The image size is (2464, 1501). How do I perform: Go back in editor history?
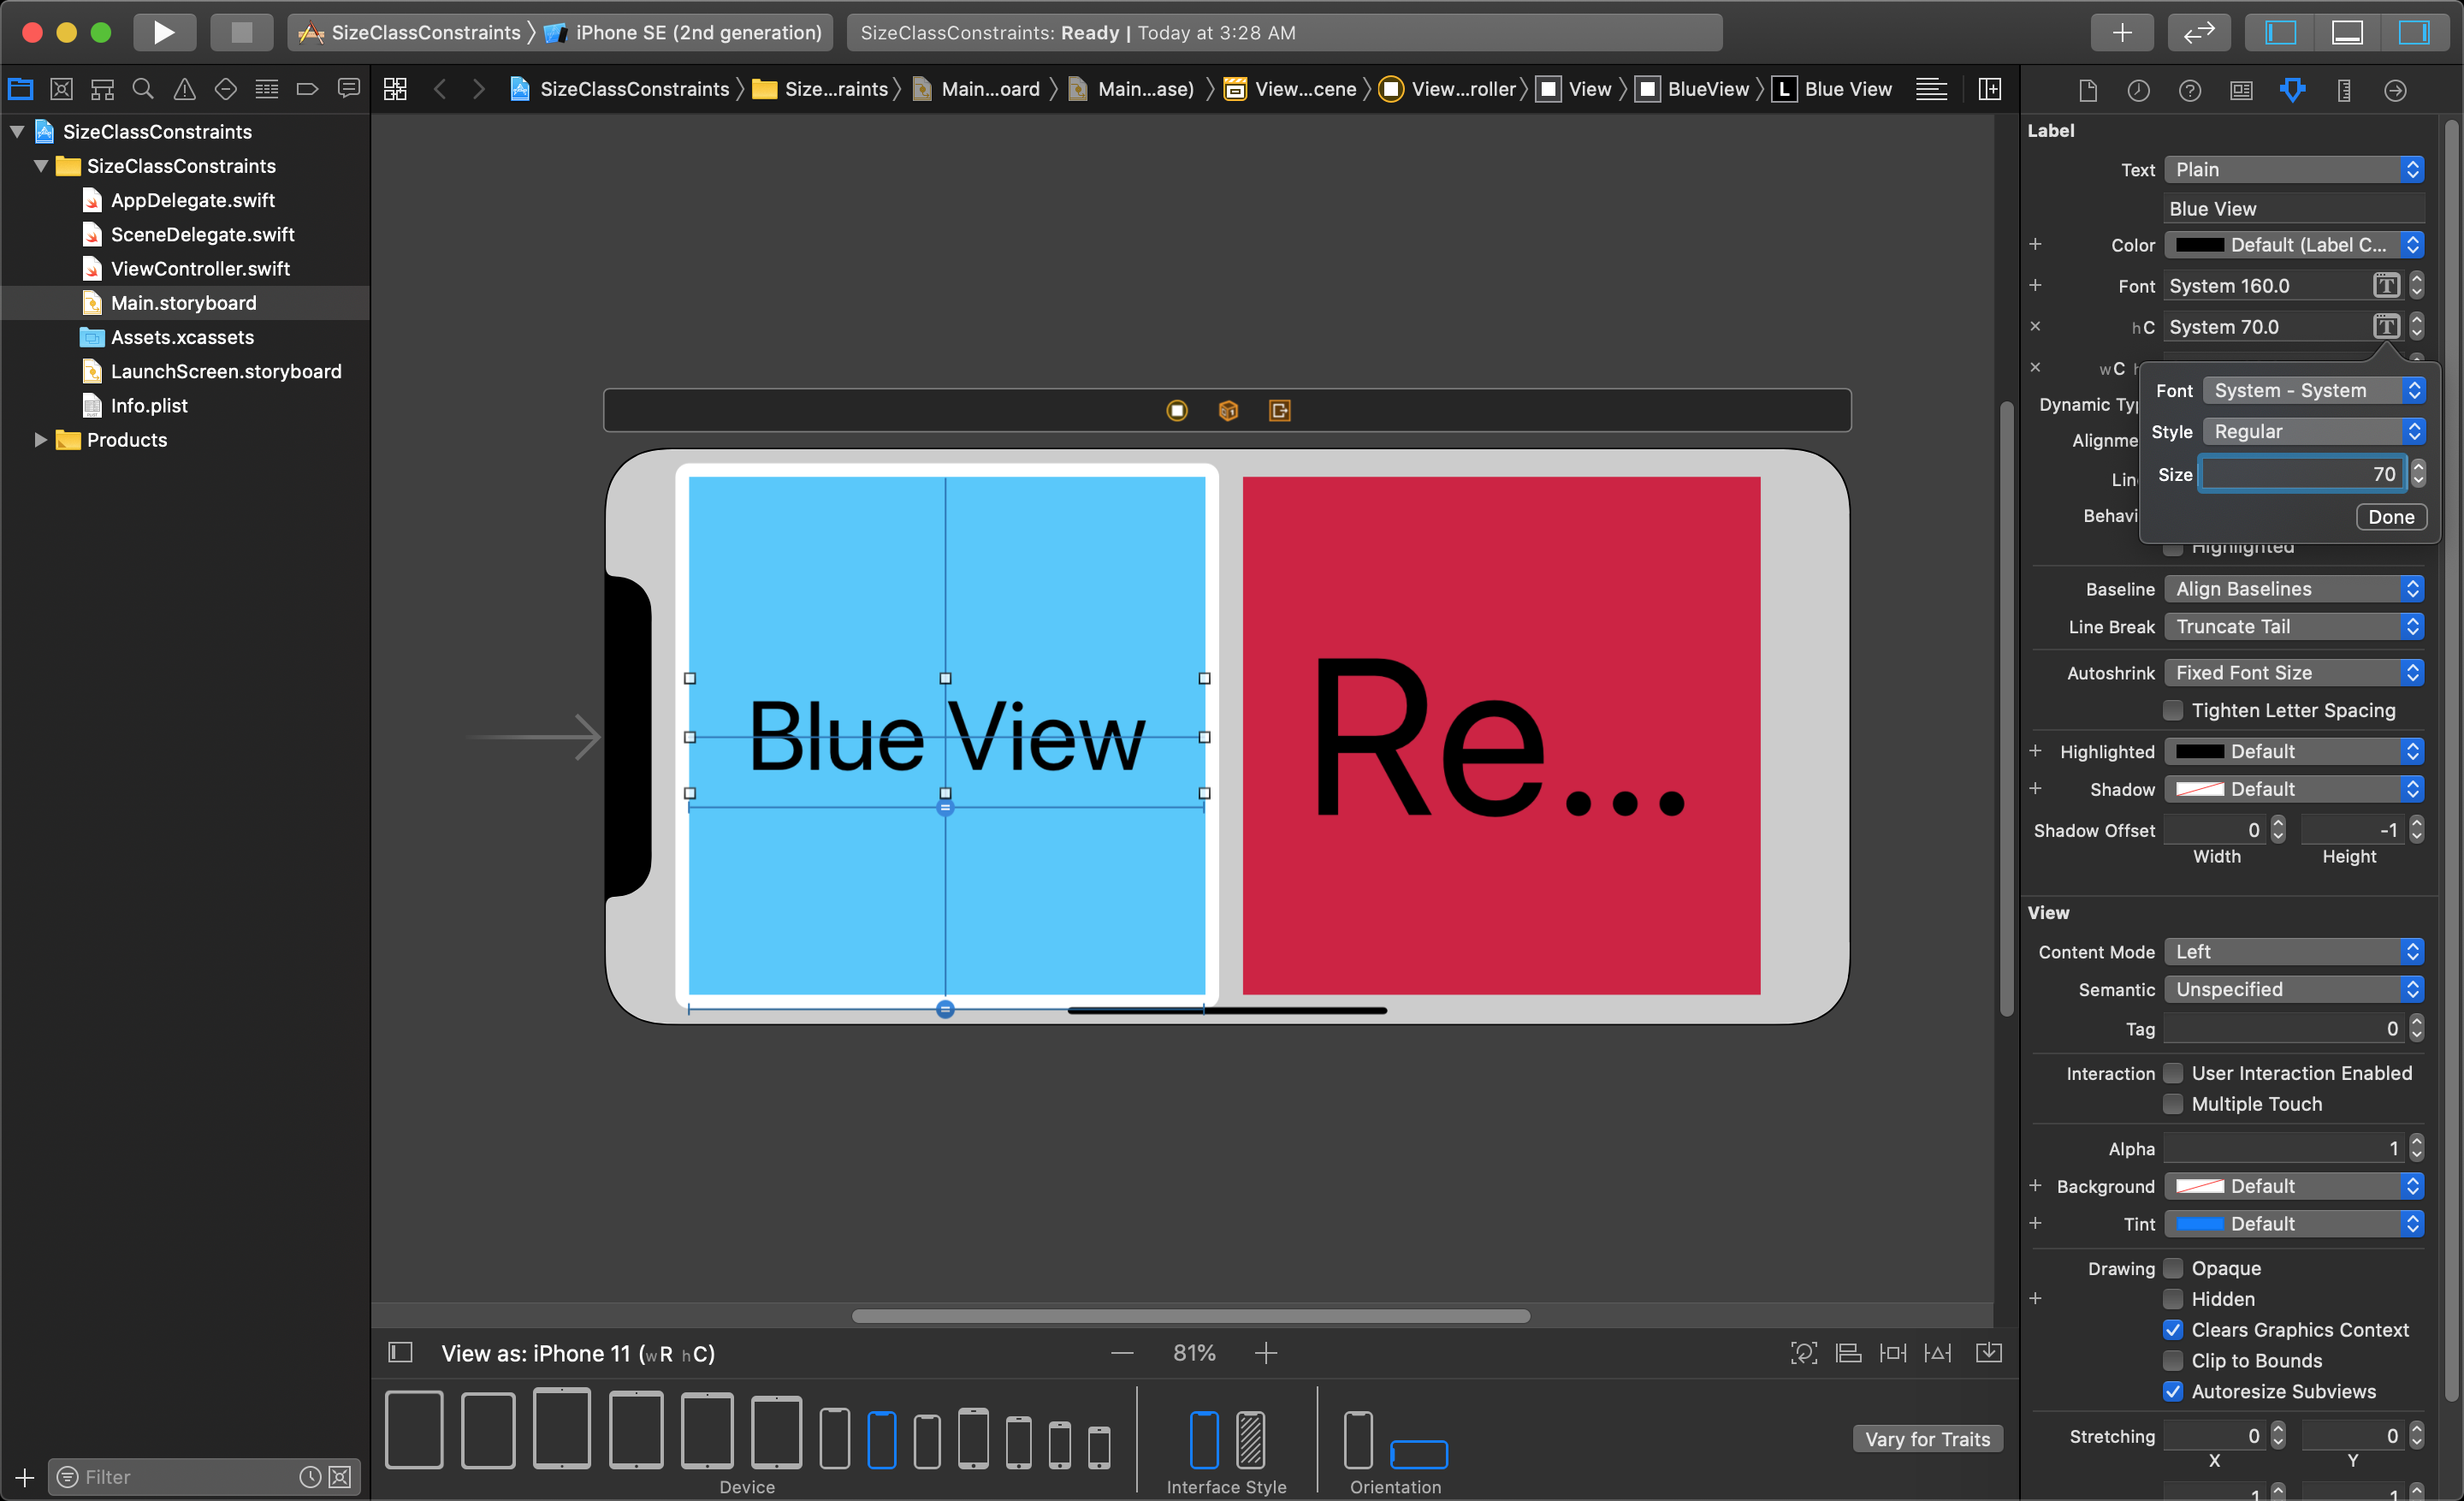(x=440, y=89)
